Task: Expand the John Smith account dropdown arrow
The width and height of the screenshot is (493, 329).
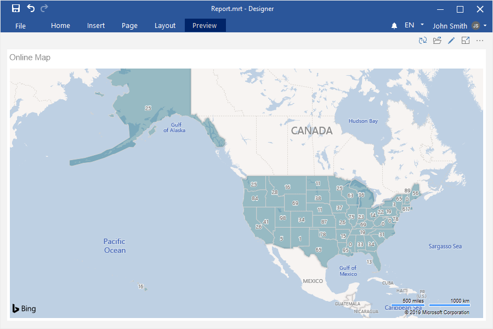Action: [x=485, y=25]
